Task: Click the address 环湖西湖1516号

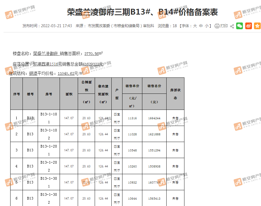Action: coord(48,64)
